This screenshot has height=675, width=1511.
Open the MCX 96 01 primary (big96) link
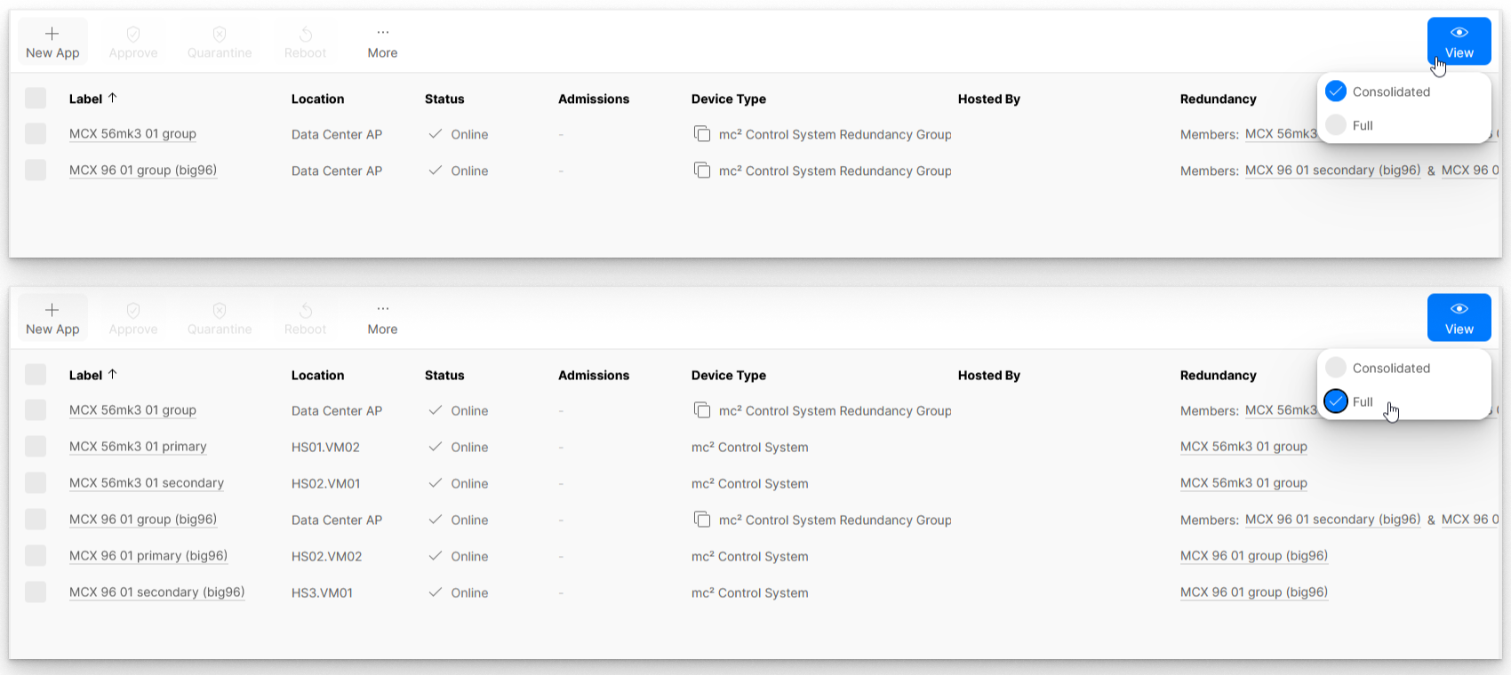click(x=148, y=556)
